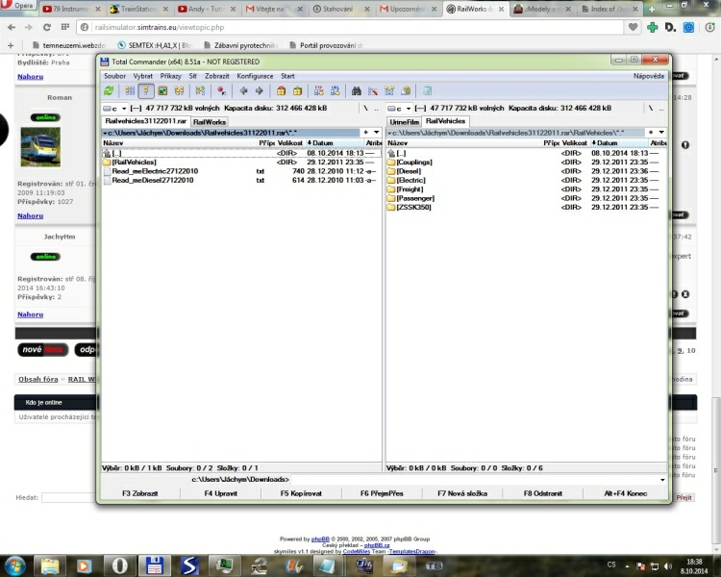The width and height of the screenshot is (721, 577).
Task: Select the [Freight] folder
Action: (x=526, y=189)
